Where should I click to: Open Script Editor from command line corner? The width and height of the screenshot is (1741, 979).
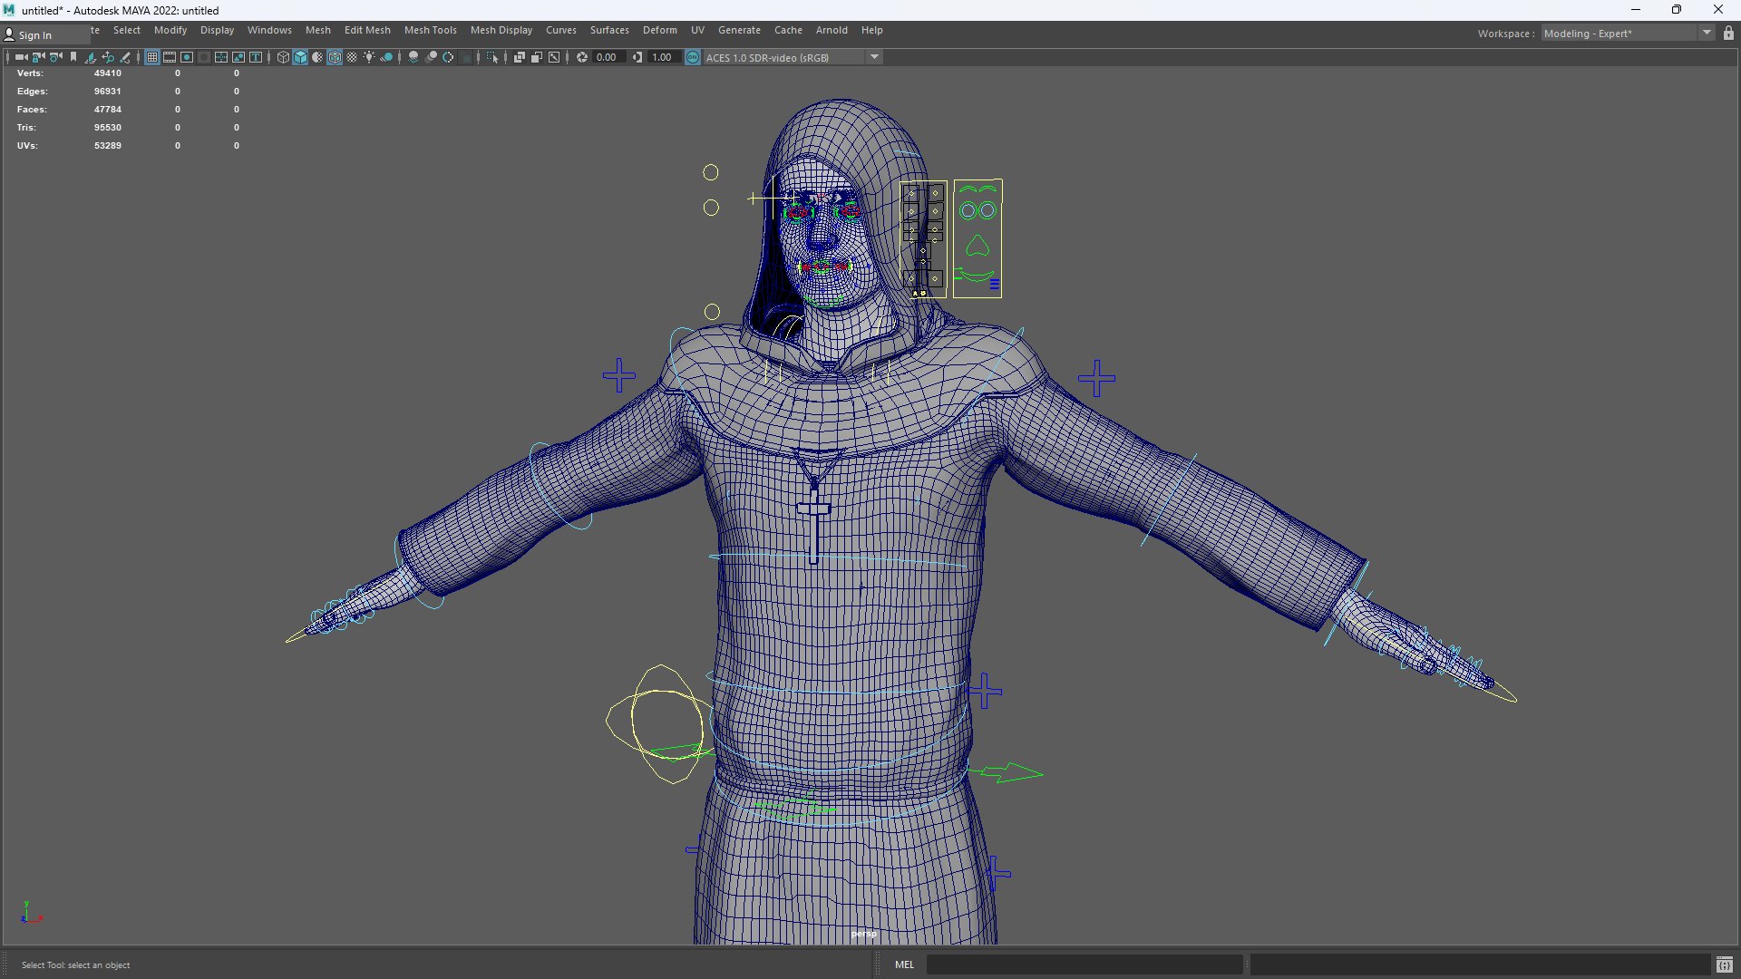click(1724, 964)
